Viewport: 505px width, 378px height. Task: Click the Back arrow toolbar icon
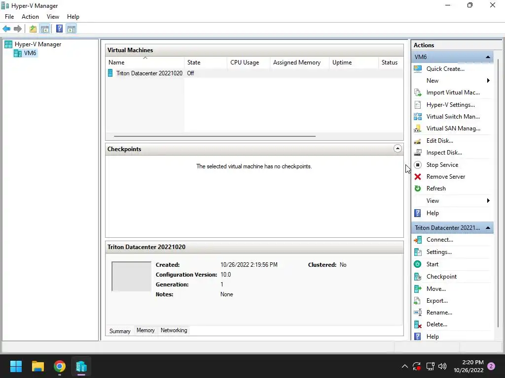click(6, 29)
